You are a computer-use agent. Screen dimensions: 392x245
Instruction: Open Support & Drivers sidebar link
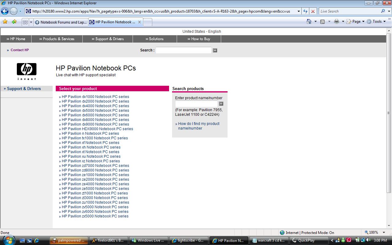pyautogui.click(x=24, y=89)
